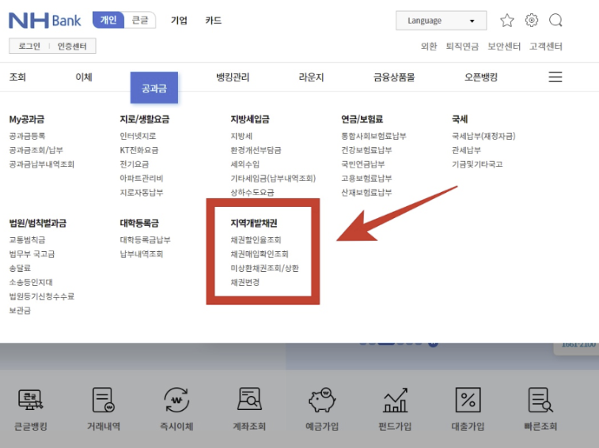The image size is (599, 448).
Task: Open the 이체 menu
Action: click(x=84, y=77)
